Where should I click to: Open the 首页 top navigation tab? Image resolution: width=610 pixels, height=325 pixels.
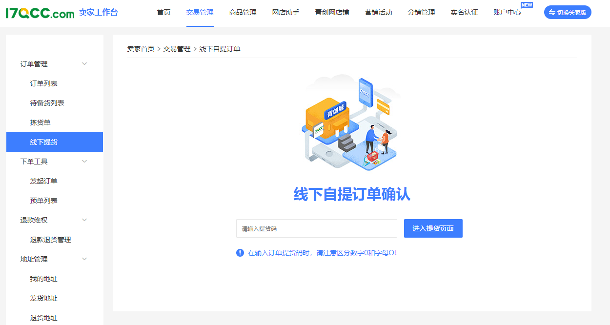click(164, 13)
